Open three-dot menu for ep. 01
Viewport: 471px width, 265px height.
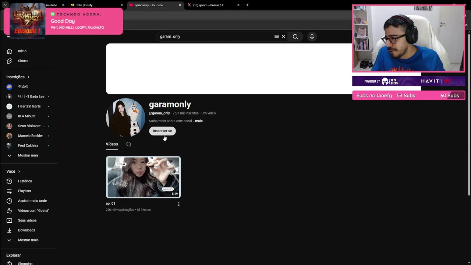[179, 204]
